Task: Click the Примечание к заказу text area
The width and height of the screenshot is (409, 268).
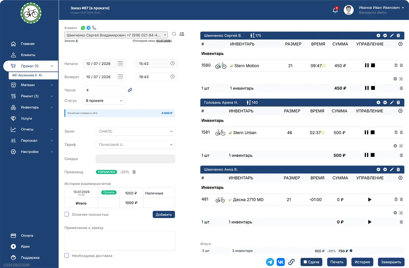Action: point(120,241)
